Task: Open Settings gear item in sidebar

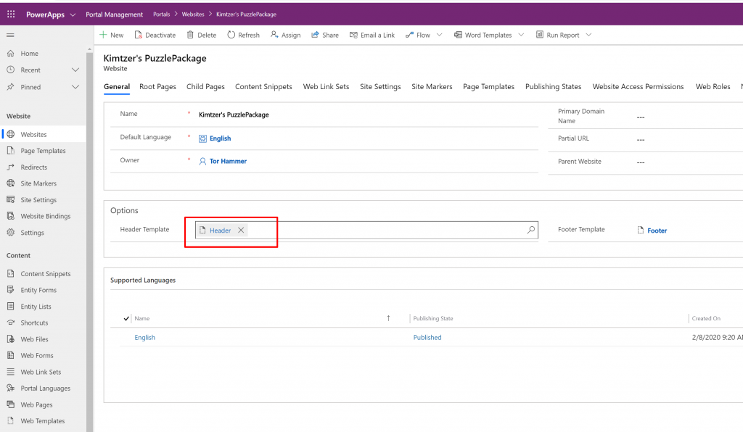Action: coord(32,233)
